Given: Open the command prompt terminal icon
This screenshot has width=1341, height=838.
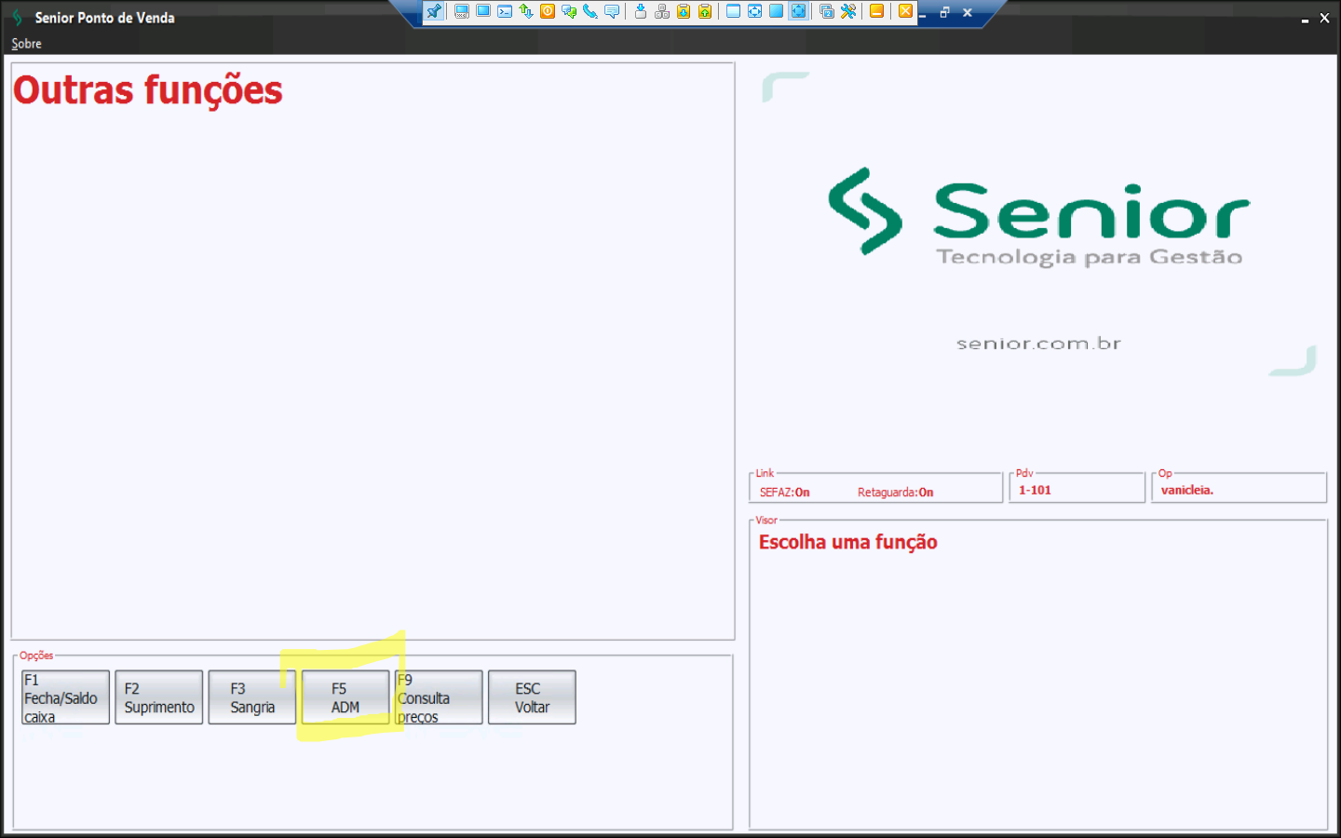Looking at the screenshot, I should tap(505, 12).
